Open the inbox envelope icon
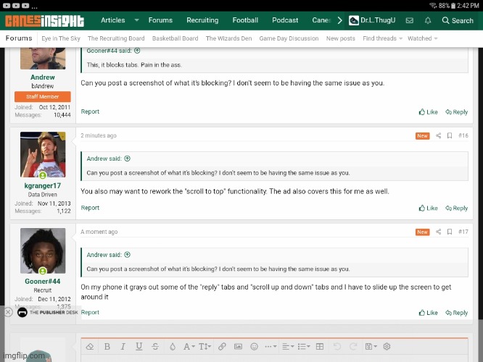This screenshot has width=483, height=362. [409, 20]
